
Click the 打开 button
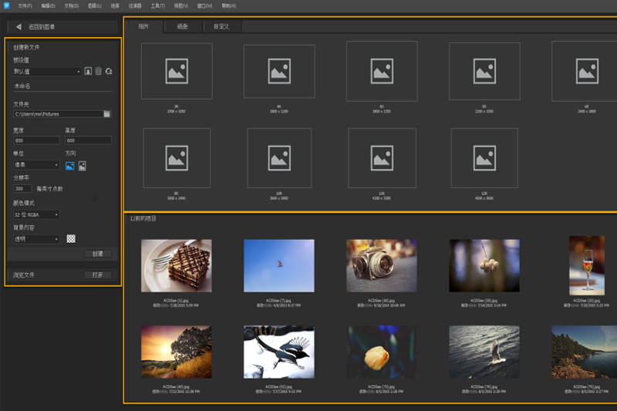pos(98,275)
